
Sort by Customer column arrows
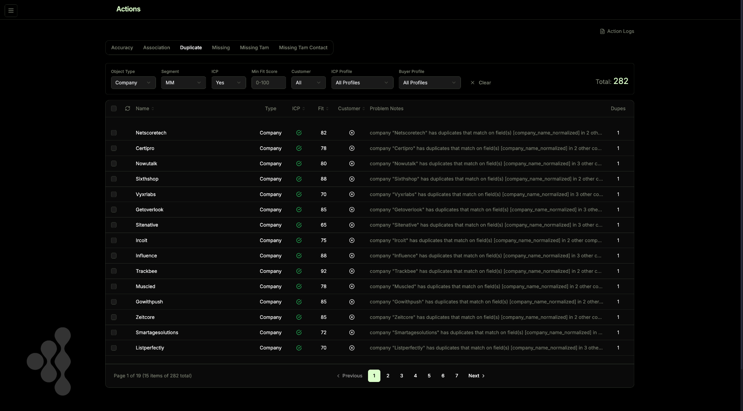click(x=363, y=109)
